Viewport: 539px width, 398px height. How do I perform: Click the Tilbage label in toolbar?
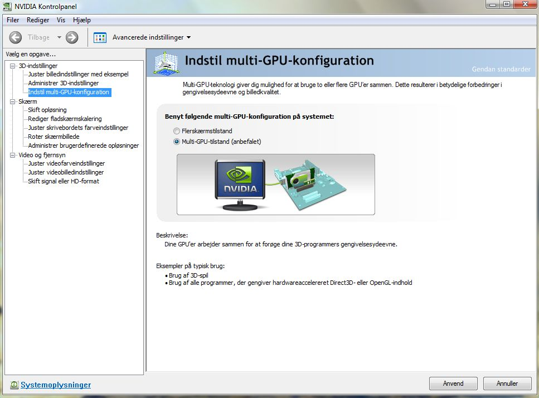[38, 37]
